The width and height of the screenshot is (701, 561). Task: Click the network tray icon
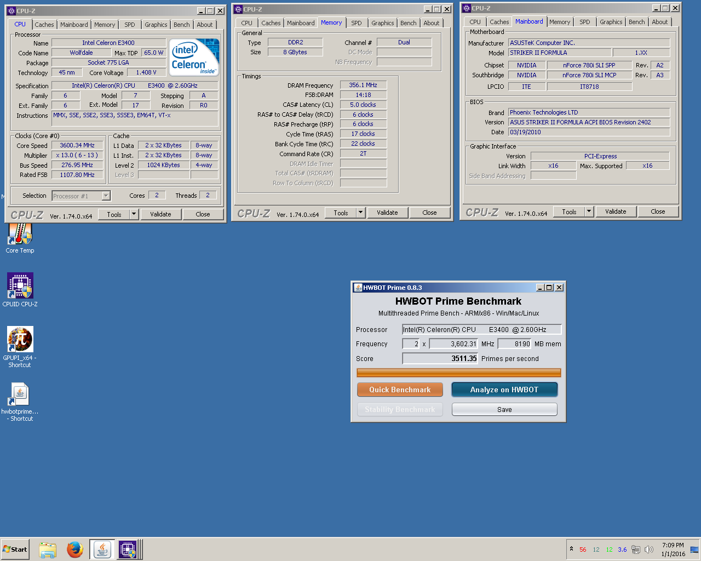pos(636,549)
